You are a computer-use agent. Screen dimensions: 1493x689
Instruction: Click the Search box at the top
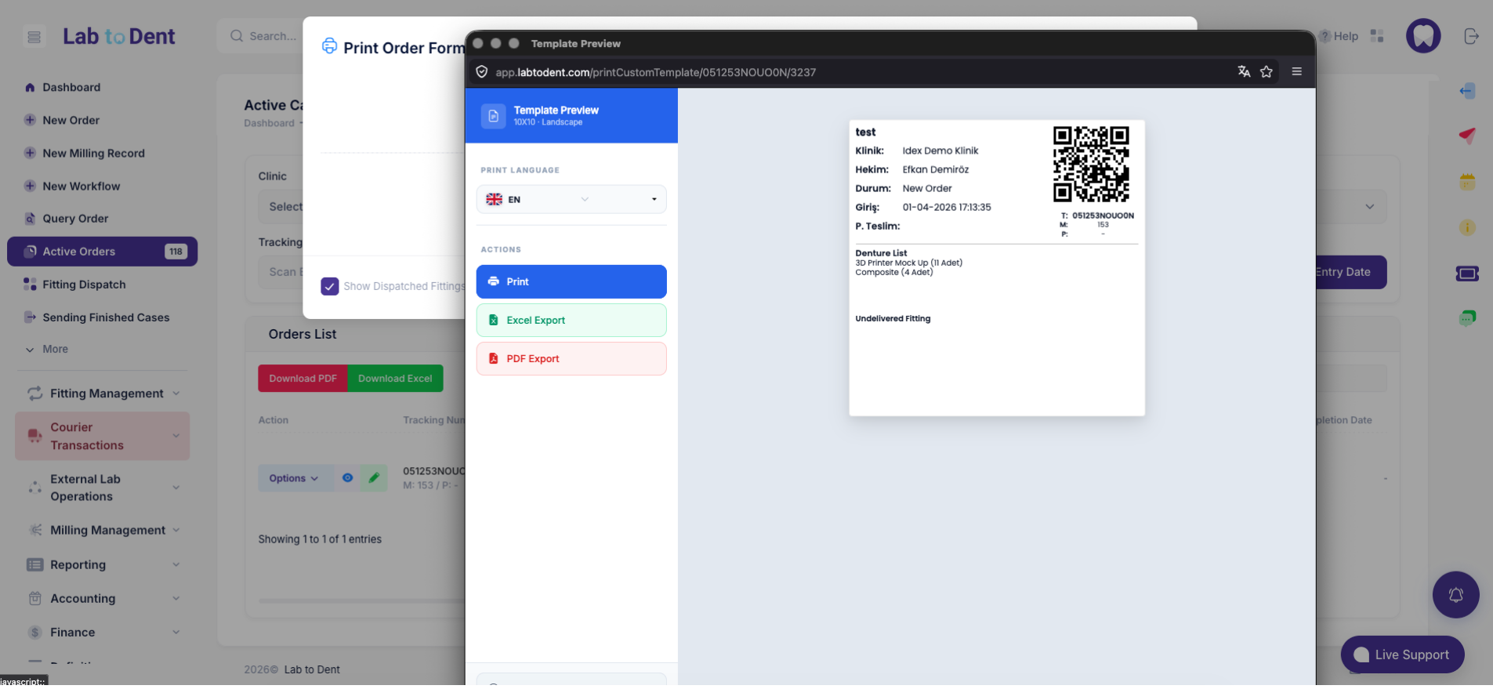(263, 36)
